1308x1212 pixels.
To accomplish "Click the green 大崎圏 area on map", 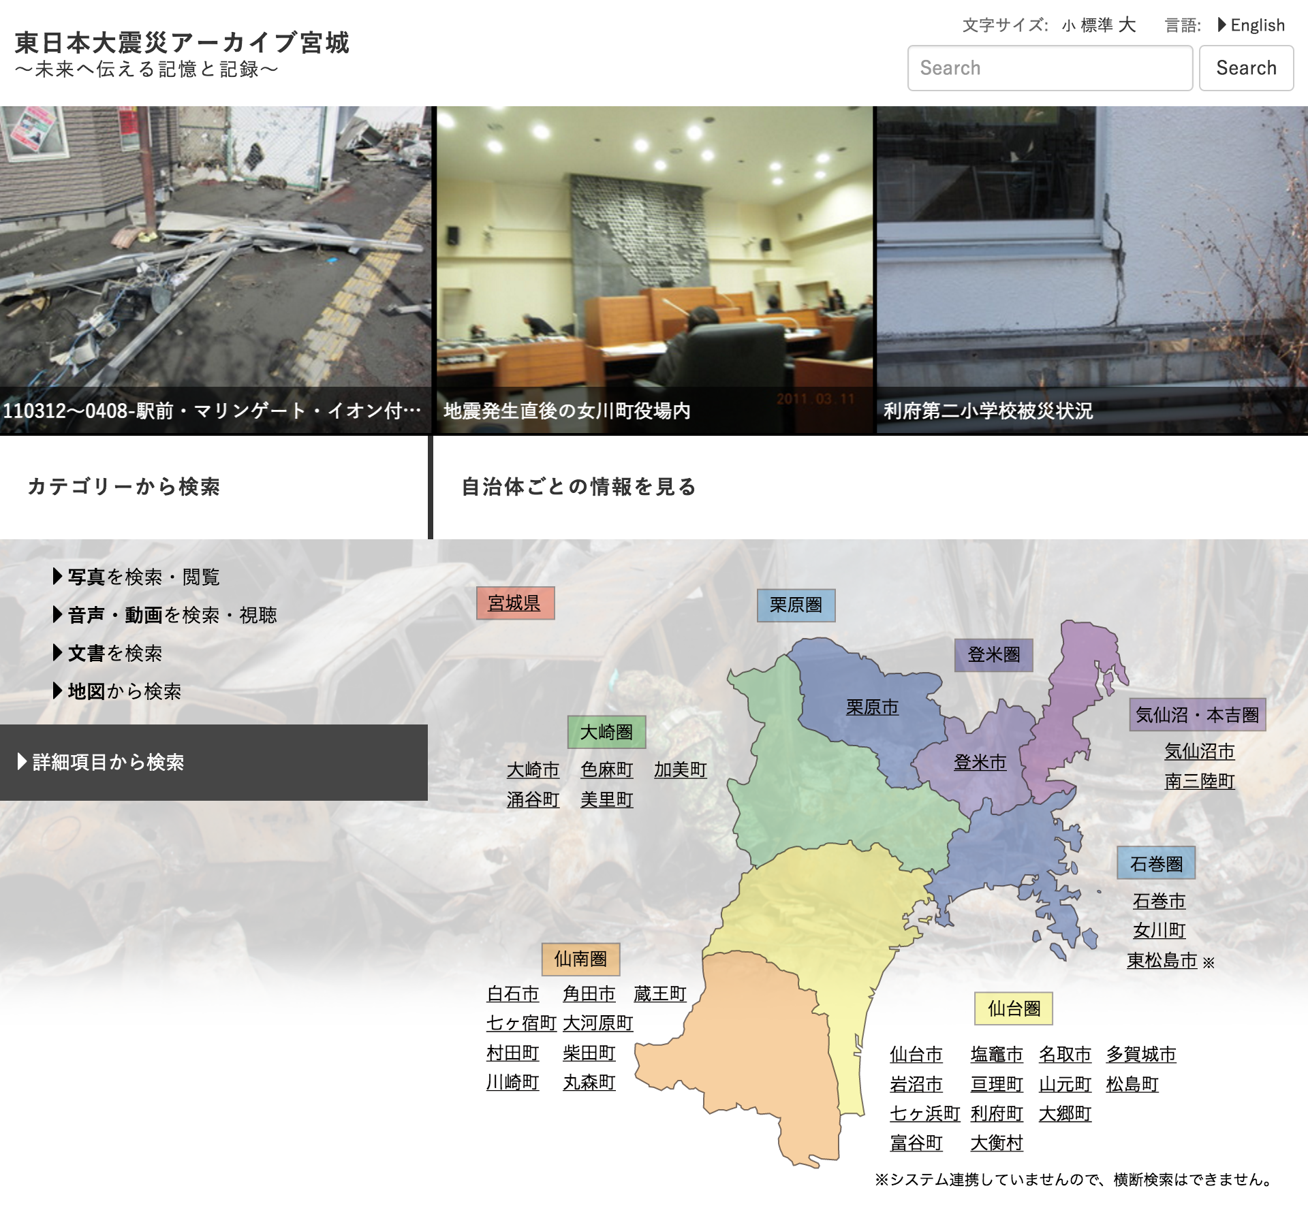I will click(x=817, y=790).
